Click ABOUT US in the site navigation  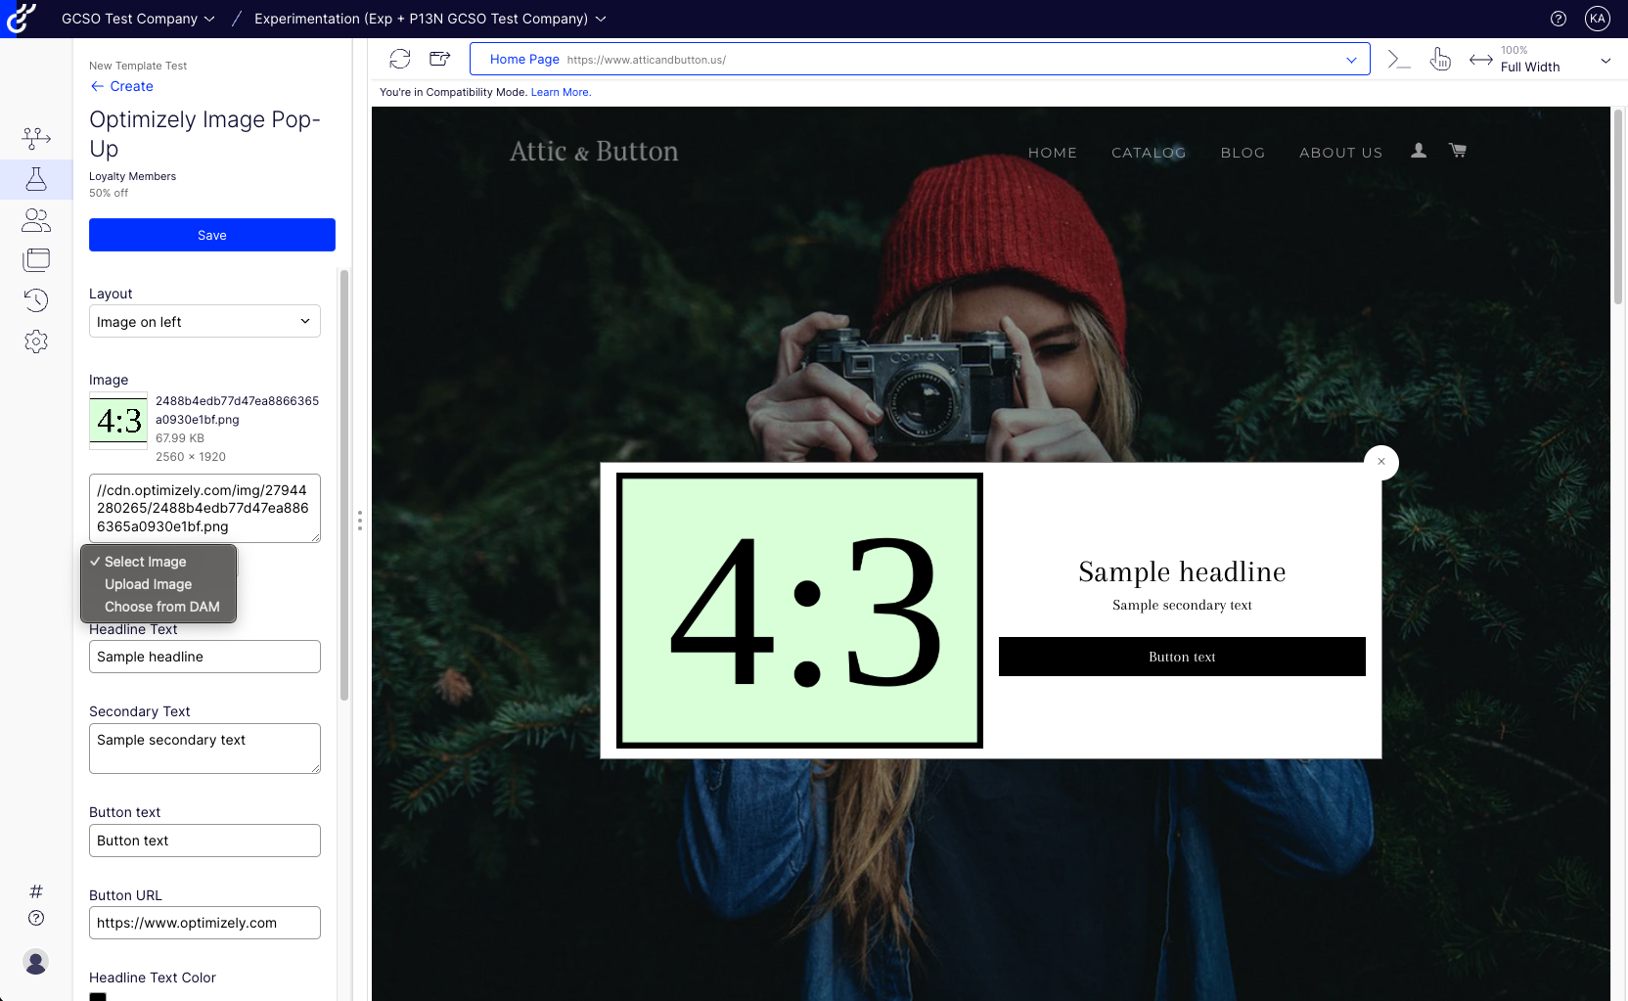[x=1340, y=153]
